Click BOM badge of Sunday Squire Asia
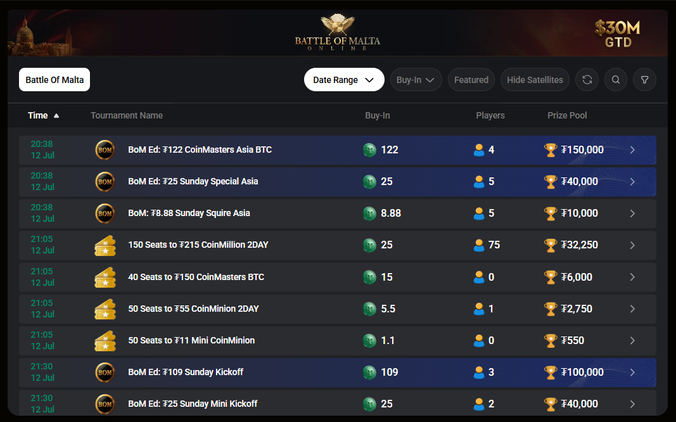The image size is (676, 422). click(105, 214)
